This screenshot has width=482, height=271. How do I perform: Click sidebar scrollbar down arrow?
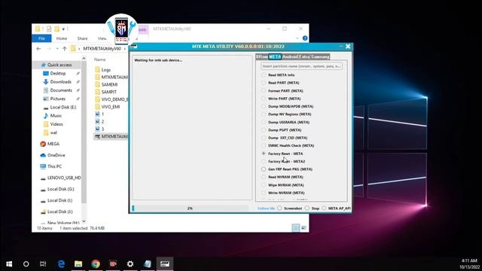84,221
